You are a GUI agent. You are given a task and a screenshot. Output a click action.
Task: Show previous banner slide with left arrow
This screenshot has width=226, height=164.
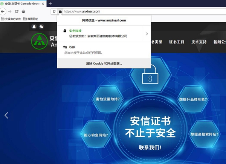(x=6, y=115)
